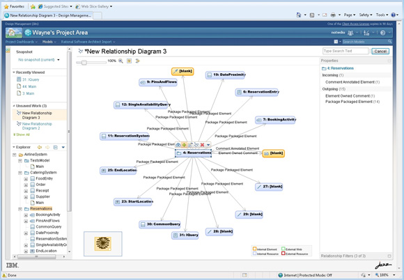The width and height of the screenshot is (404, 280).
Task: Click the browser print icon
Action: [x=333, y=15]
